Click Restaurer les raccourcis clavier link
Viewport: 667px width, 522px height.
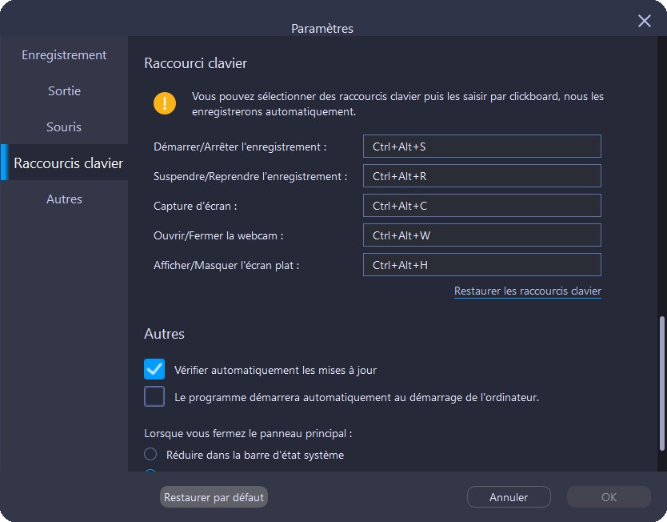coord(527,291)
